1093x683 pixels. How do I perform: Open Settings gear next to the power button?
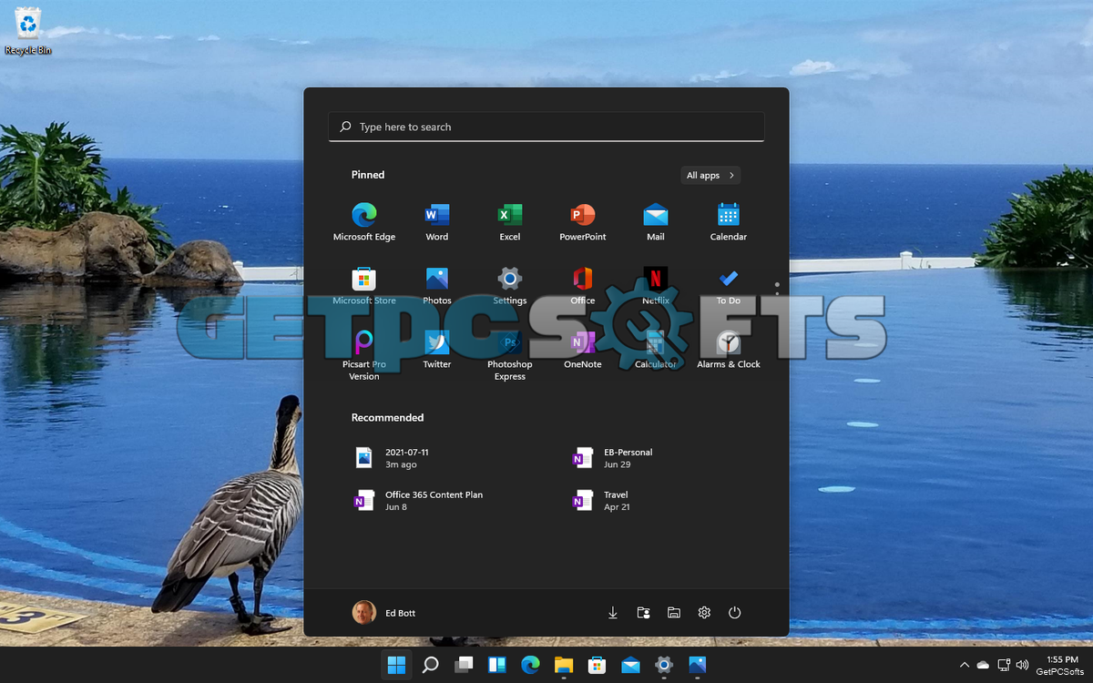click(704, 613)
